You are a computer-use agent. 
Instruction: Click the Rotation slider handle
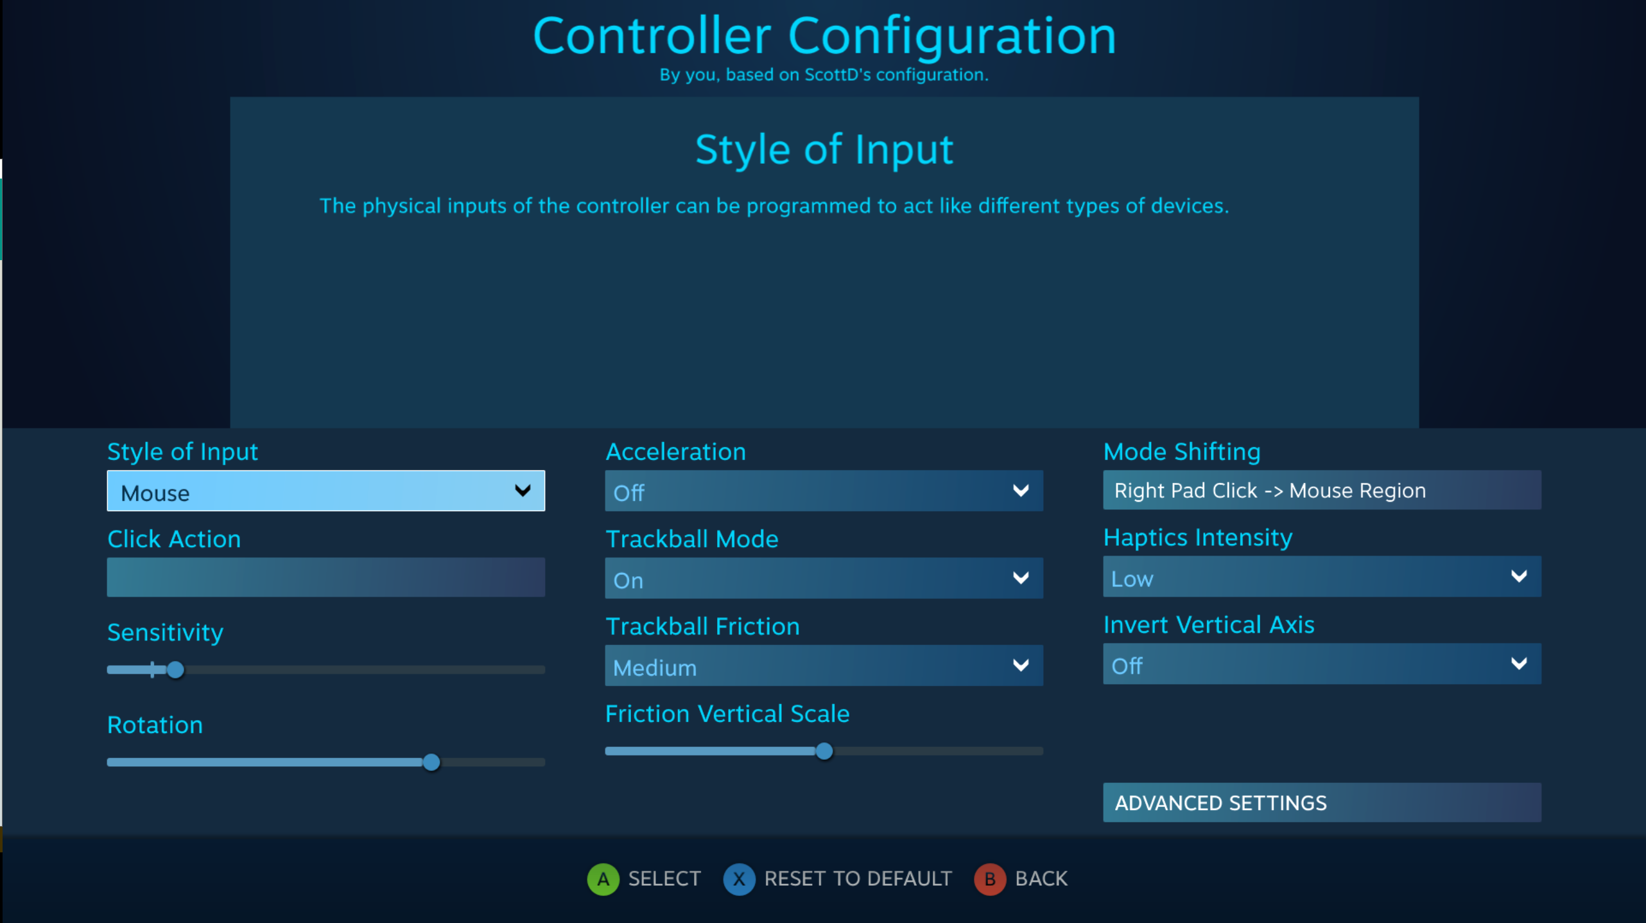point(431,762)
